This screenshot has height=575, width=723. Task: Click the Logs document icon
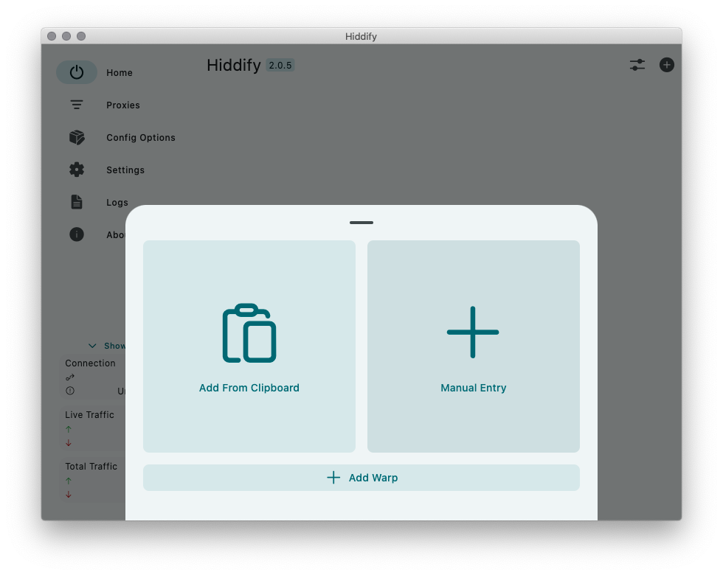[x=77, y=202]
